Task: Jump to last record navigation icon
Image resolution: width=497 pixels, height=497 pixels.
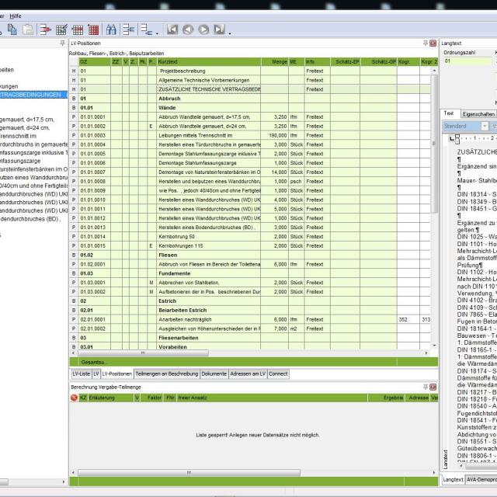Action: point(219,30)
